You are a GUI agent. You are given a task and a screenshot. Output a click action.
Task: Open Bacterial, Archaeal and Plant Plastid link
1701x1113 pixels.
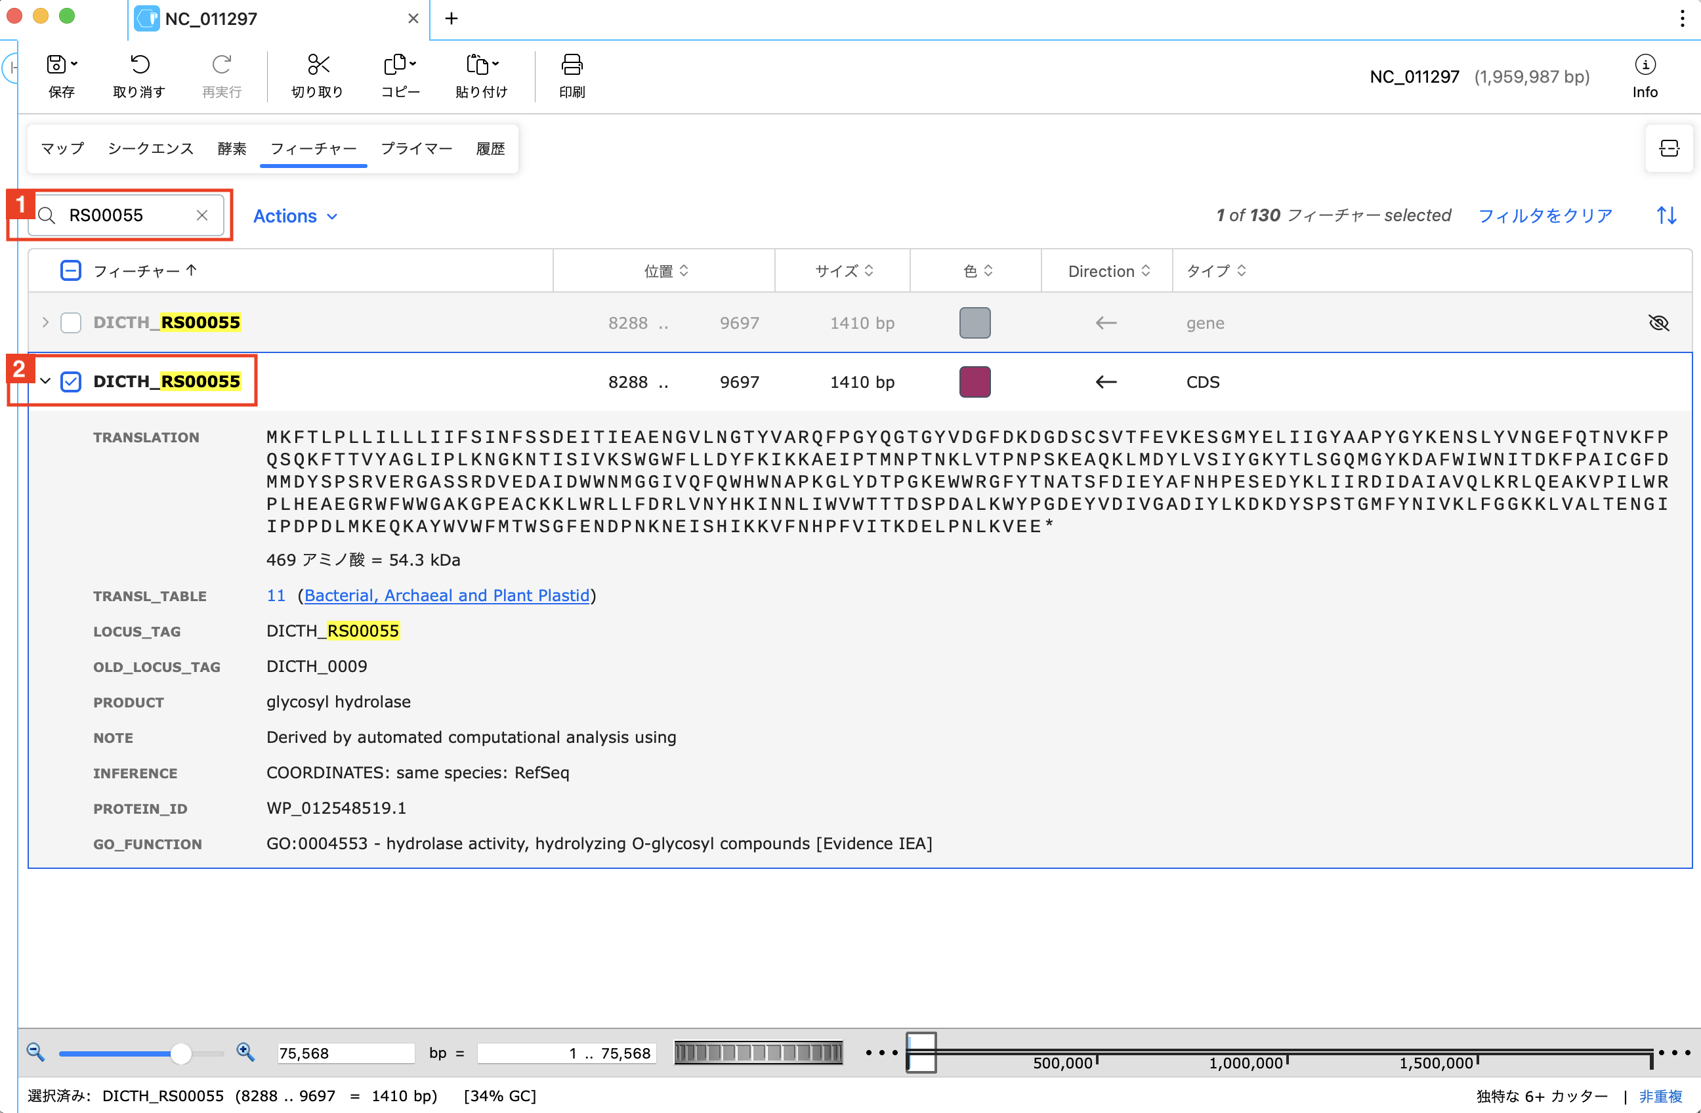coord(447,595)
